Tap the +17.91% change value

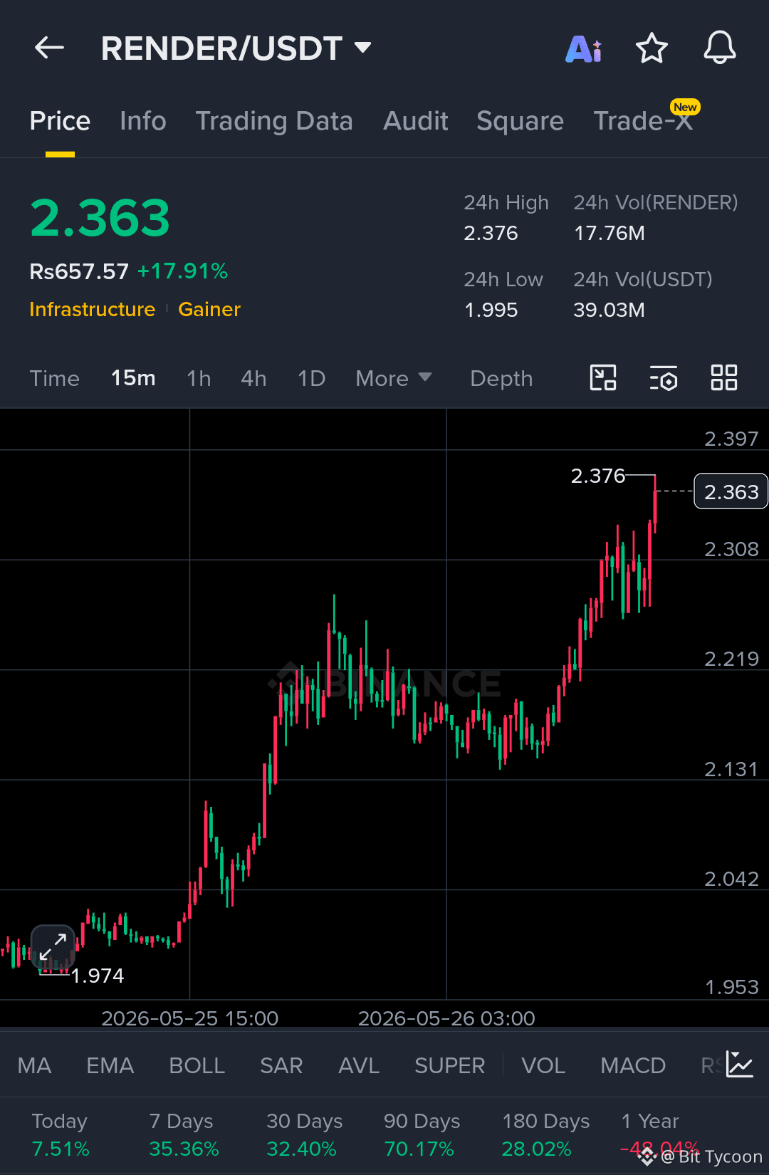[182, 271]
